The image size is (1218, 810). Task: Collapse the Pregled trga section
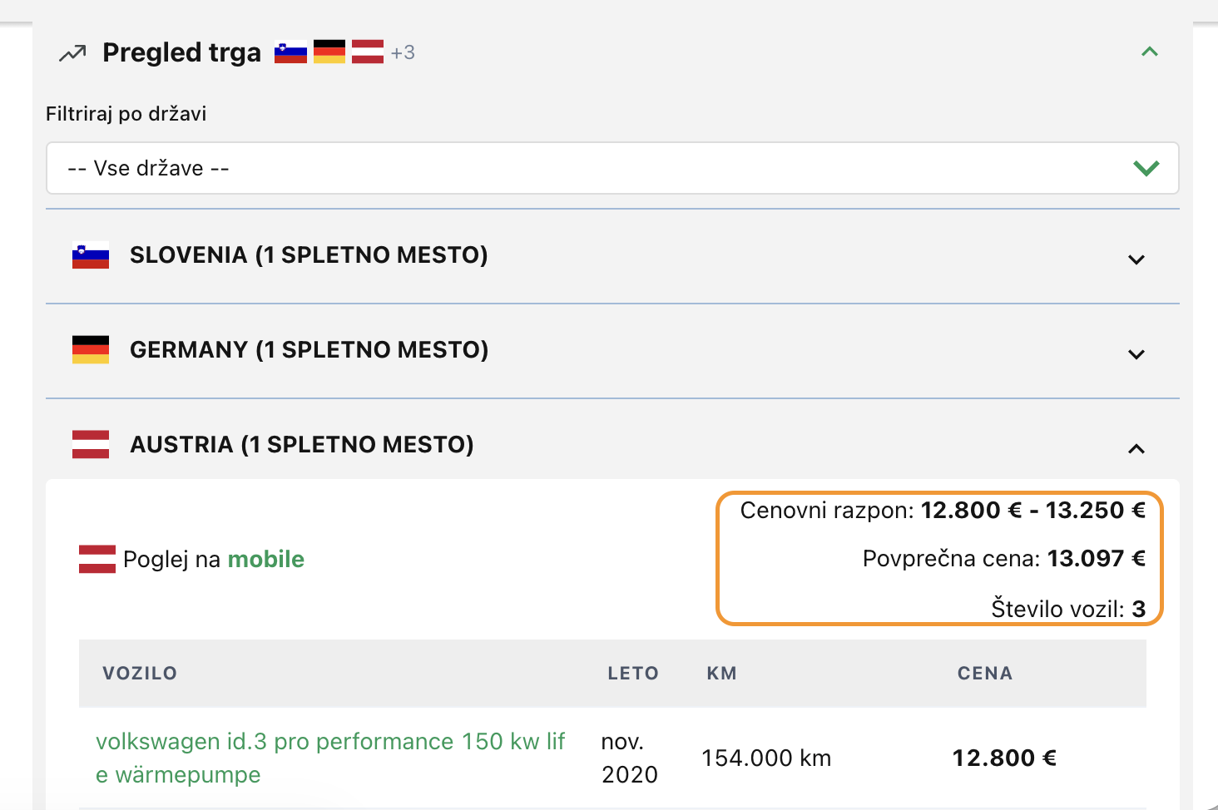tap(1150, 52)
